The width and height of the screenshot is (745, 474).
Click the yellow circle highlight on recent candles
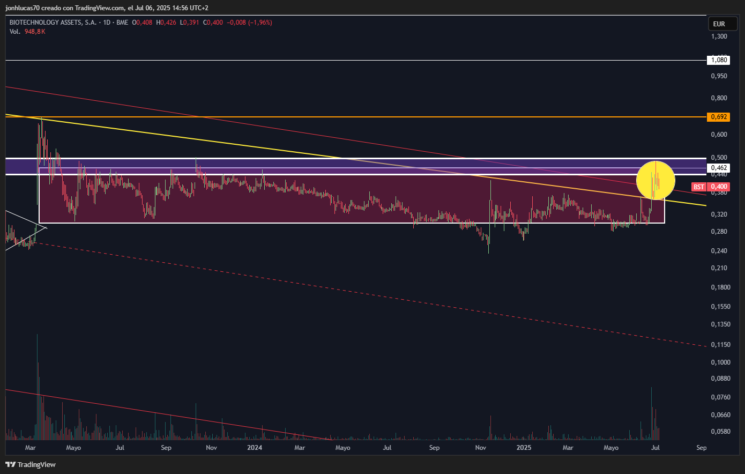655,180
